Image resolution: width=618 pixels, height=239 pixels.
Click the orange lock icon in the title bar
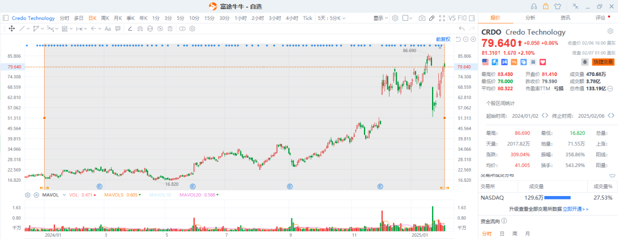[545, 6]
